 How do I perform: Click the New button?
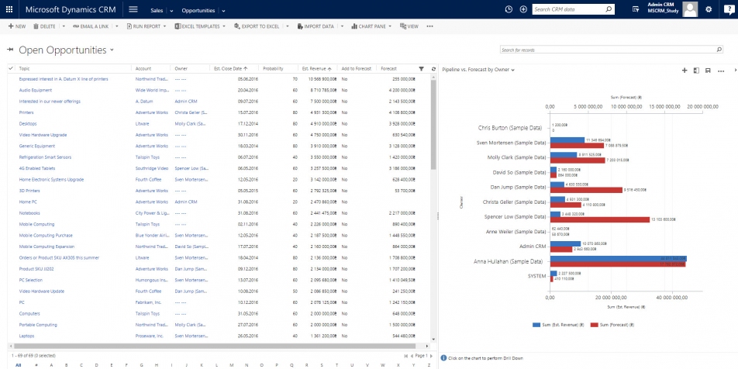click(x=17, y=26)
